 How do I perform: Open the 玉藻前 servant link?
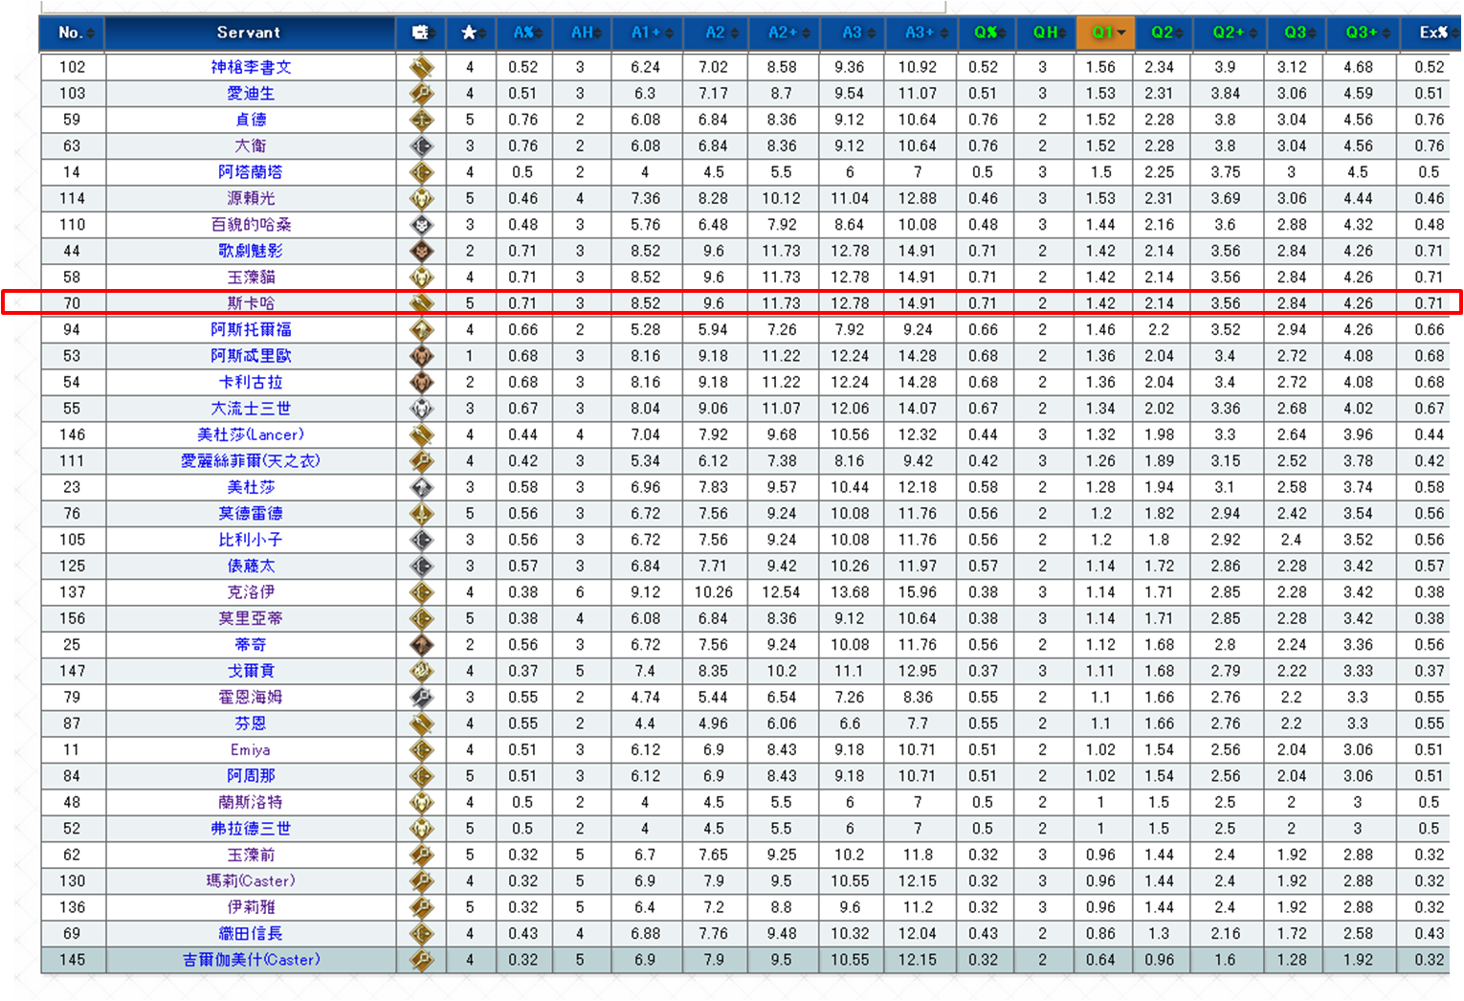[251, 855]
